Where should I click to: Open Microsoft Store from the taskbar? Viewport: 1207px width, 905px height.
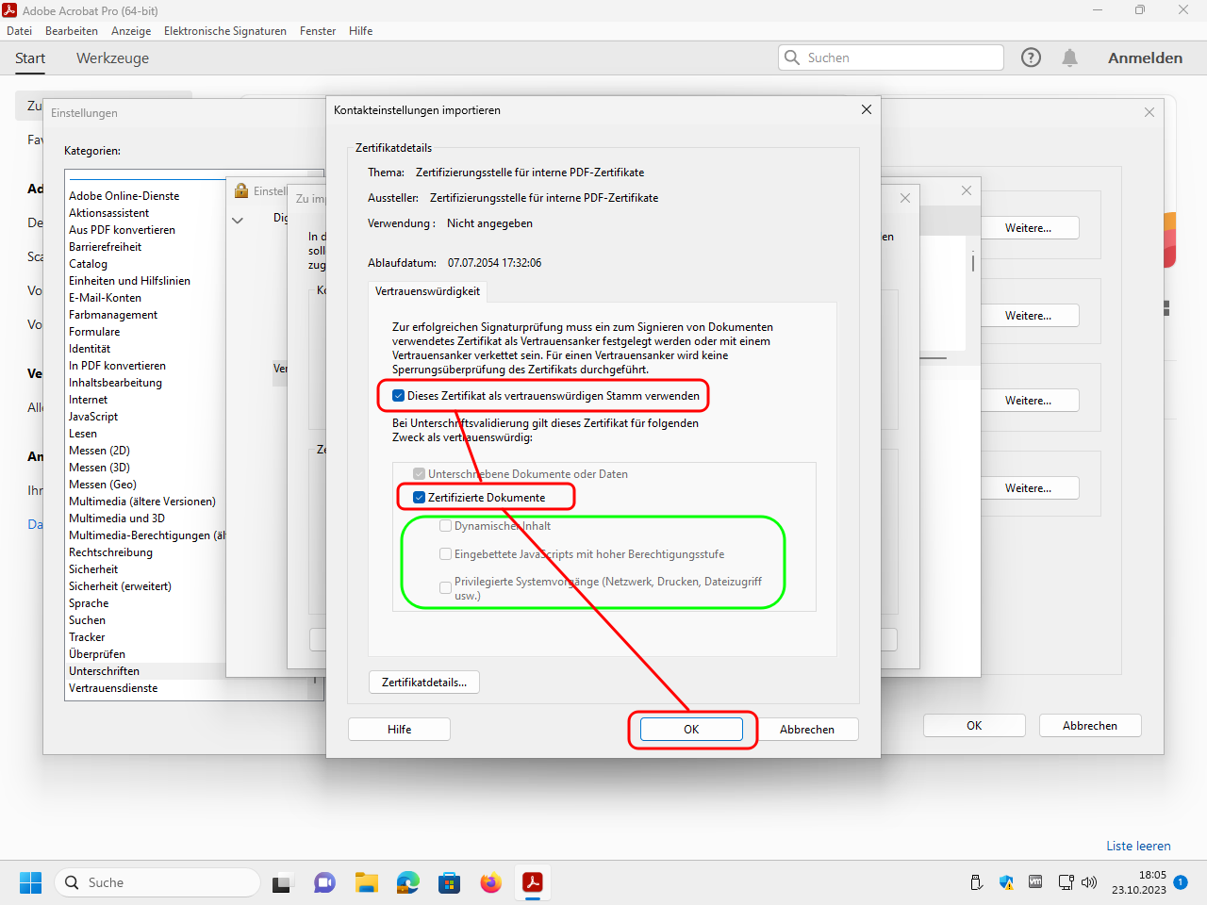[x=449, y=882]
